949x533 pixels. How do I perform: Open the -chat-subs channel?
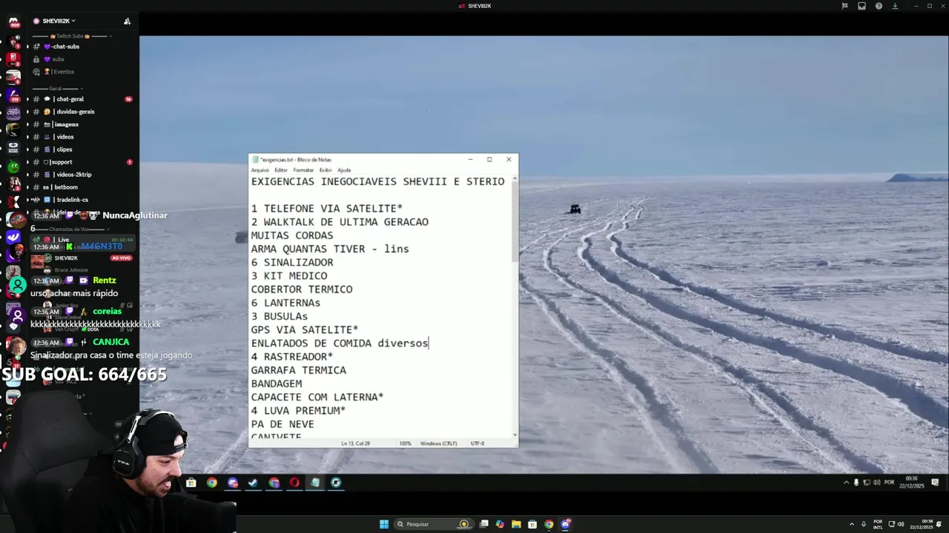pos(83,47)
